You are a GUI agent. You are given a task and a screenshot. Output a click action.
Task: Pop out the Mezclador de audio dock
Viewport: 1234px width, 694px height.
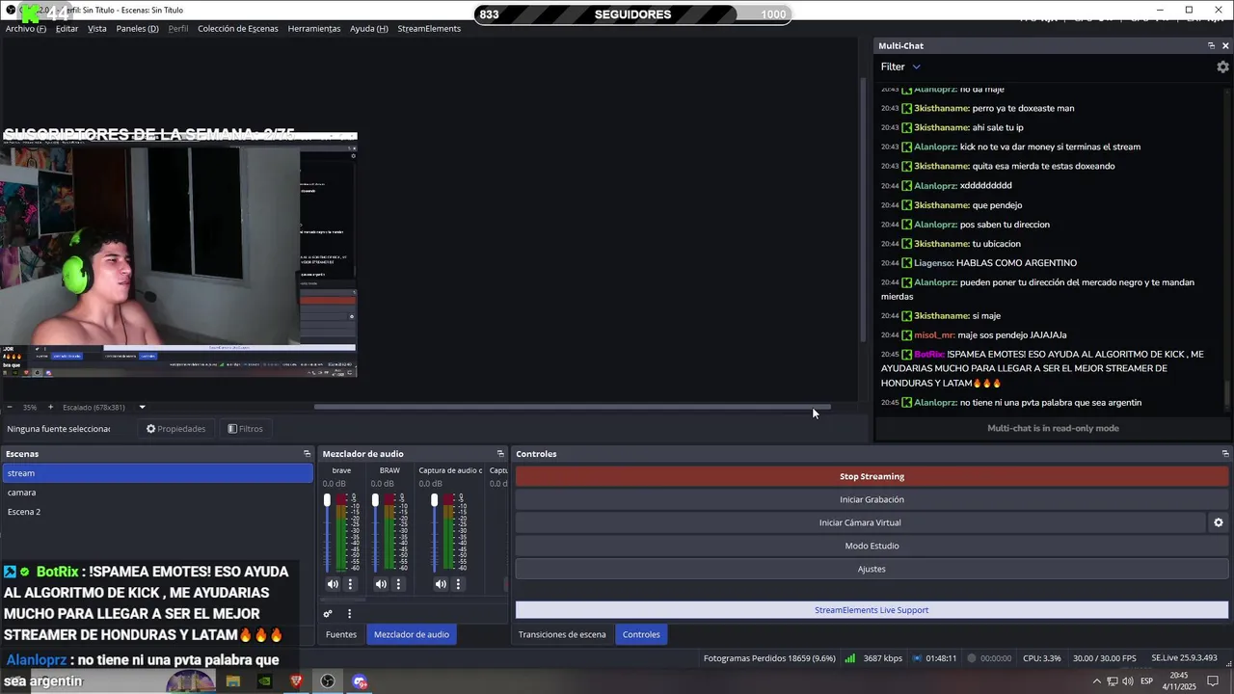click(500, 454)
